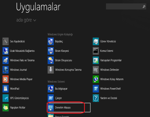Viewport: 150px width, 117px height.
Task: Open the Büyüteç magnifier icon
Action: click(51, 41)
